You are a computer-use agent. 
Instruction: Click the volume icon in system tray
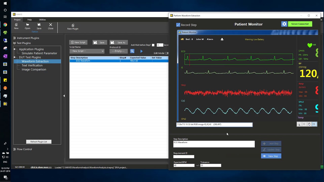point(7,157)
